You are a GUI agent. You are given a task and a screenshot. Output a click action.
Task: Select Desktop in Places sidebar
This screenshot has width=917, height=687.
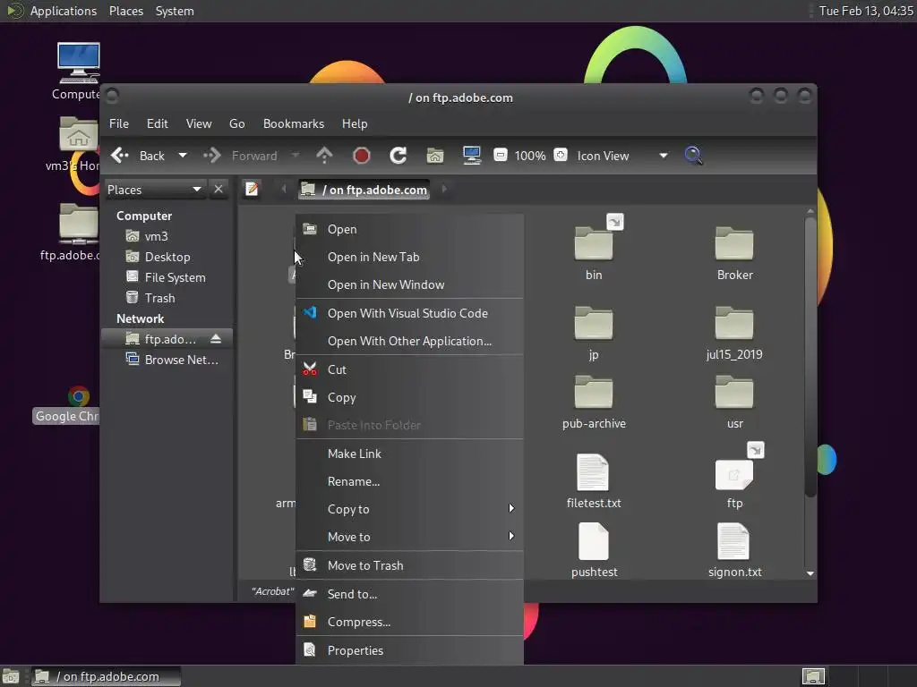point(167,257)
